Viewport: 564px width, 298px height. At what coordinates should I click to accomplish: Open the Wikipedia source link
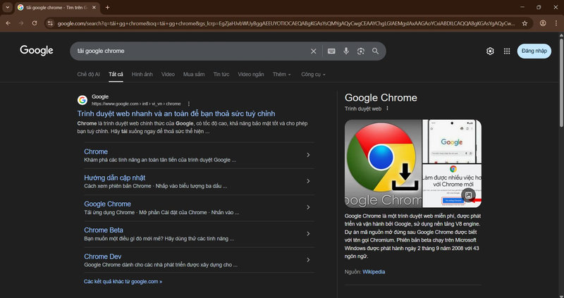pyautogui.click(x=374, y=272)
